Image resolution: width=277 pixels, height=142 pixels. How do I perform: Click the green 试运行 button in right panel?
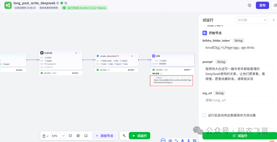pyautogui.click(x=240, y=136)
